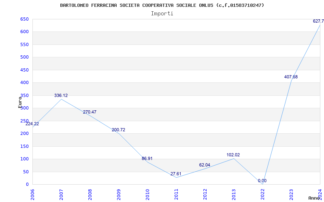Click the 550 y-axis tick label
The image size is (324, 202).
click(24, 44)
